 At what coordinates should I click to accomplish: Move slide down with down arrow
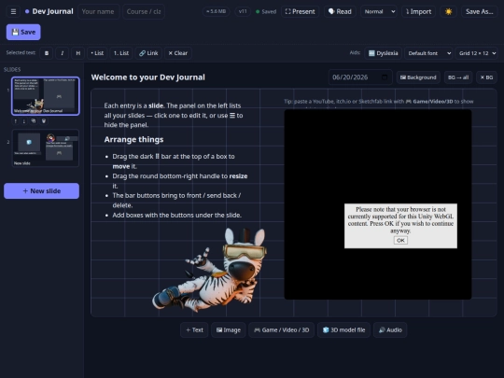24,120
